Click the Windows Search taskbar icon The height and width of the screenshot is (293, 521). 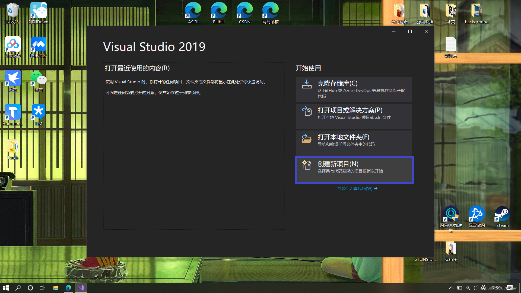[x=18, y=288]
